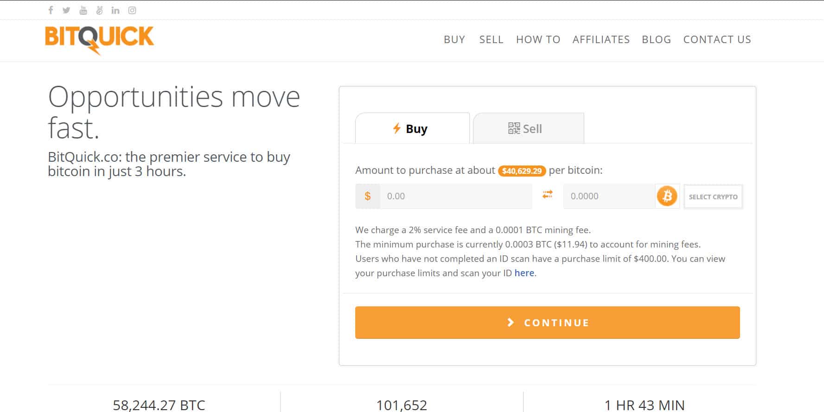Open the BLOG navigation item

656,39
